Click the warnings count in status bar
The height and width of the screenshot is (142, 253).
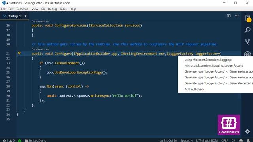(x=12, y=140)
